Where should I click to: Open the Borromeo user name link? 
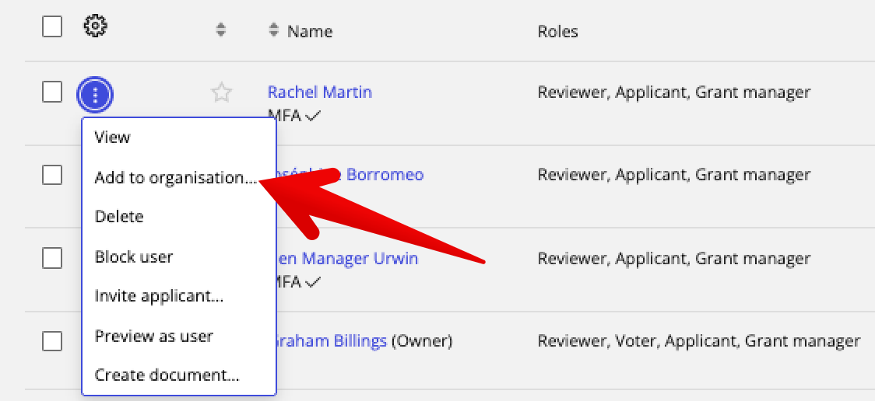point(385,174)
